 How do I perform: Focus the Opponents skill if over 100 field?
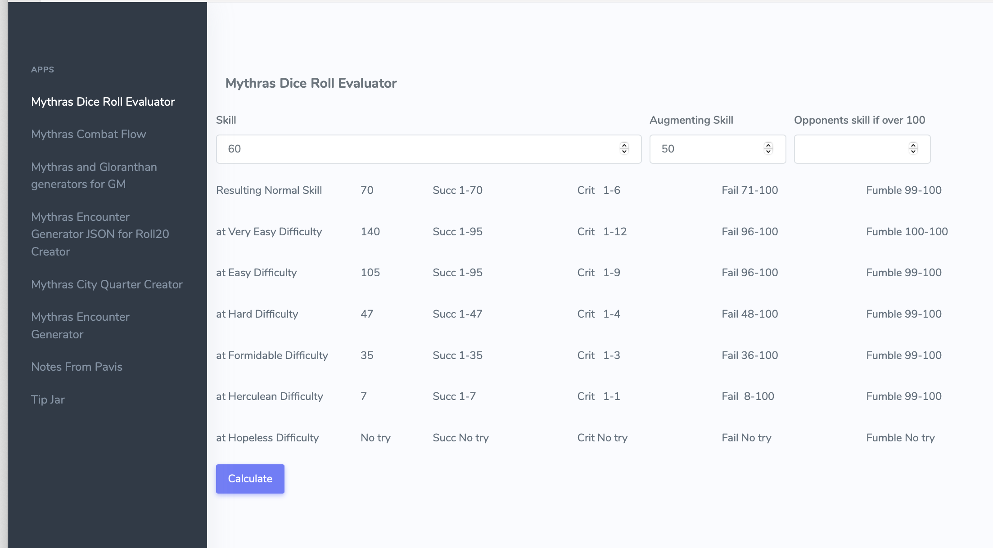(851, 149)
